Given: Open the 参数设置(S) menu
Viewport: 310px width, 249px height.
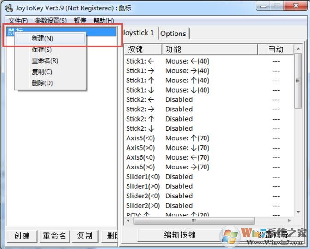Looking at the screenshot, I should point(51,20).
